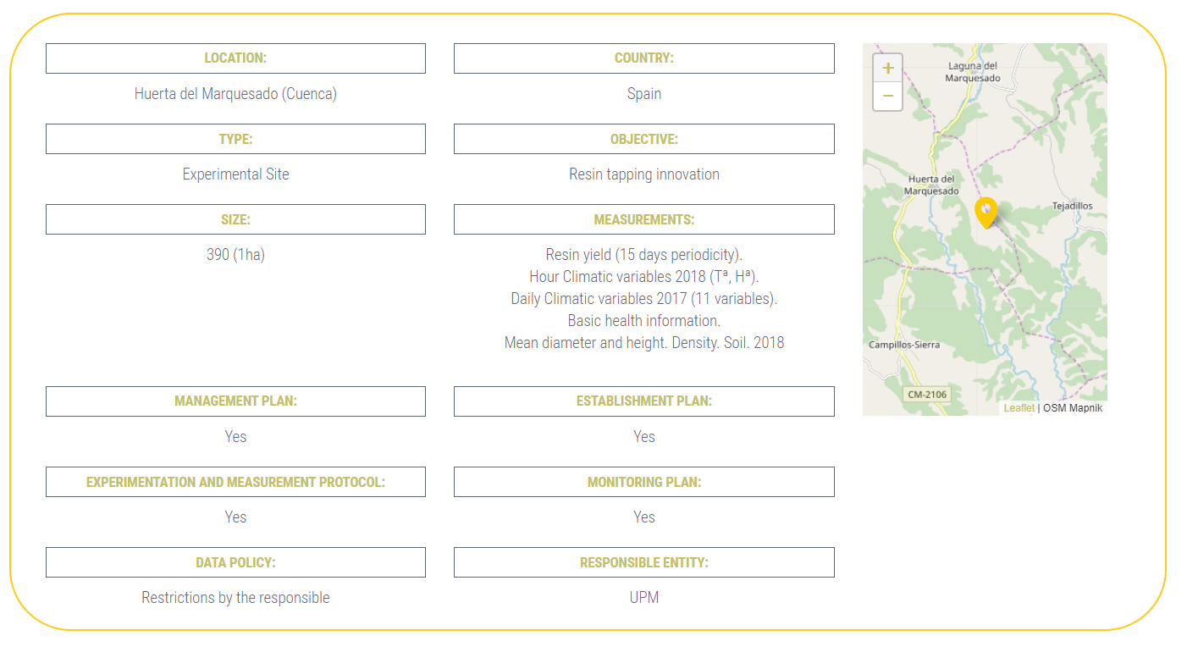Click the MEASUREMENTS header box
Screen dimensions: 1187x658
[x=644, y=219]
